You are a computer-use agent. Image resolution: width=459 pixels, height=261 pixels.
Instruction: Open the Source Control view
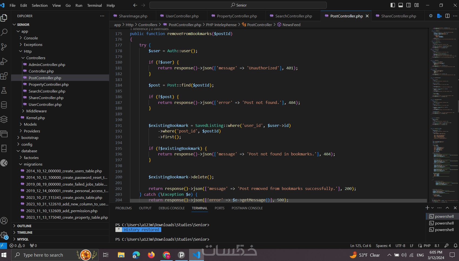point(4,47)
